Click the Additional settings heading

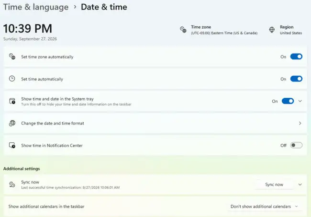tap(22, 169)
